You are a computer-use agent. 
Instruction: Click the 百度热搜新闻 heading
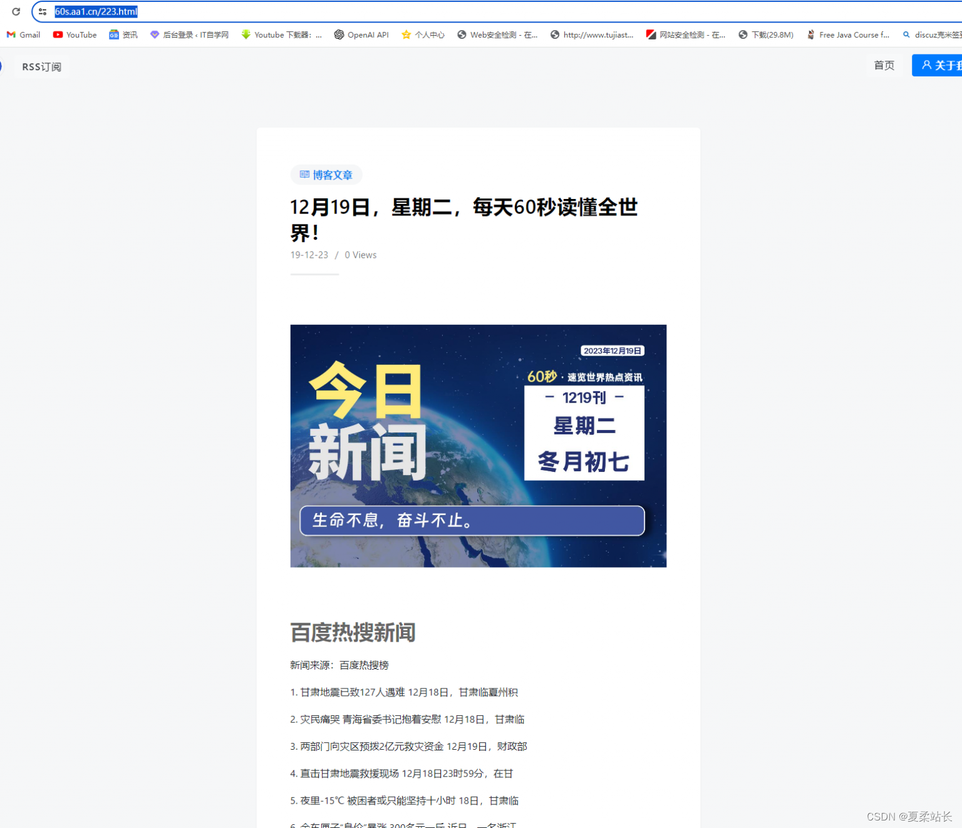coord(353,632)
